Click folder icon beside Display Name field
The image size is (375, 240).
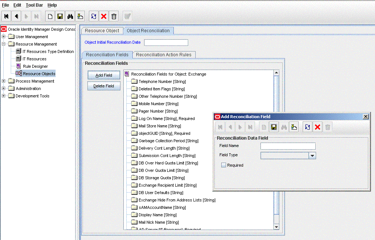tap(135, 215)
